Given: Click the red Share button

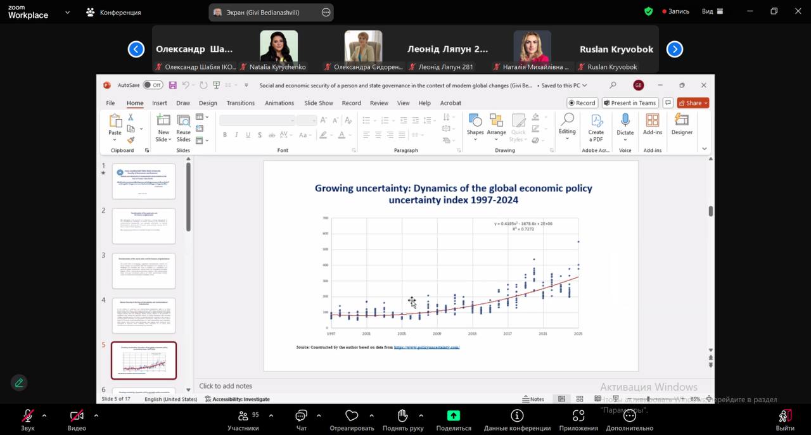Looking at the screenshot, I should (693, 103).
